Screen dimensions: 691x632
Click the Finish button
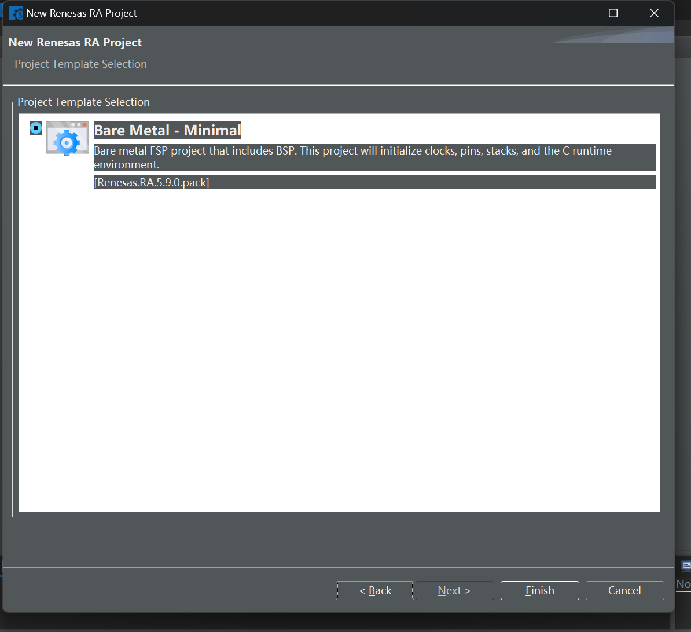539,590
